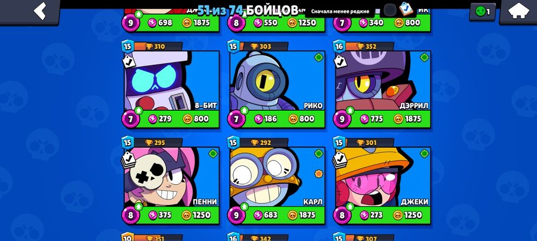The image size is (537, 241).
Task: Open ПЕННИ upgrade bar showing 1250 coins
Action: tap(171, 215)
